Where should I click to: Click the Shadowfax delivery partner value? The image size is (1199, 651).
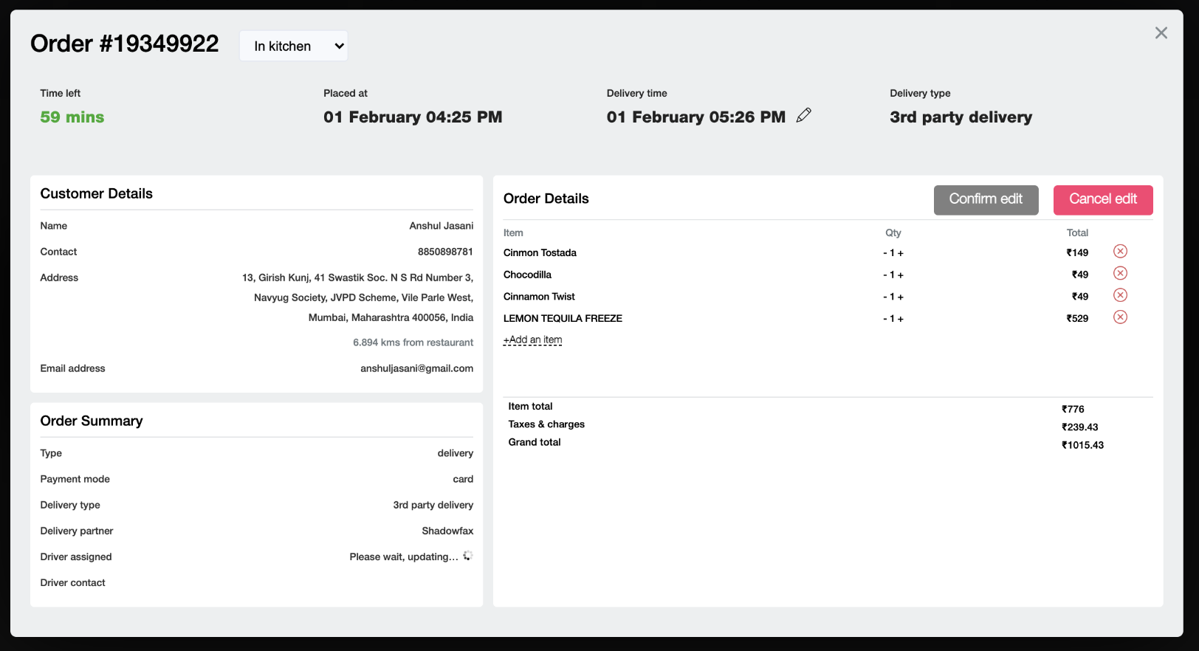pos(447,531)
